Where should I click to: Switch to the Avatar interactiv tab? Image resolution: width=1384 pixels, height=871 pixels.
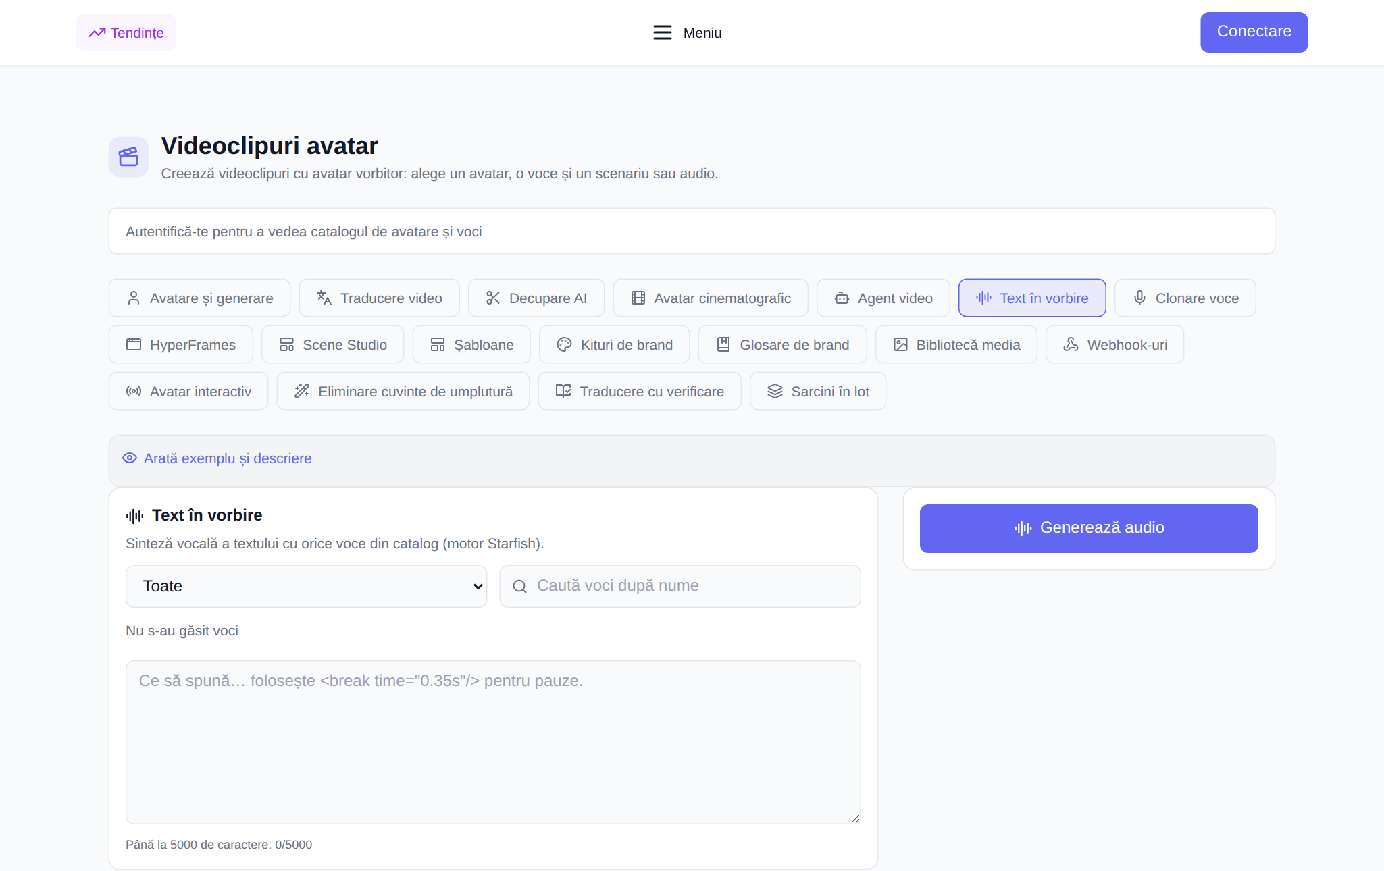pos(188,391)
